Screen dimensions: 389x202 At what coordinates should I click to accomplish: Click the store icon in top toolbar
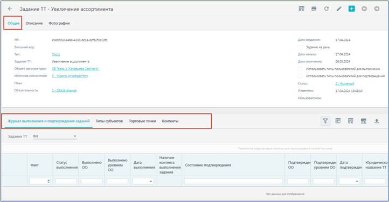pos(314,9)
